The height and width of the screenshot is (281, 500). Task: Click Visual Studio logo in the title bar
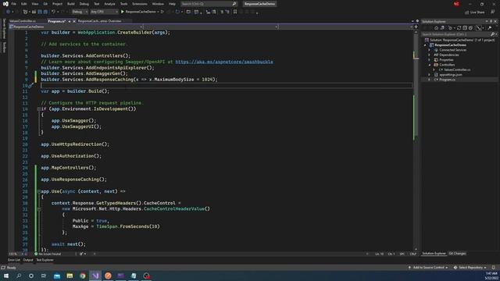point(5,4)
